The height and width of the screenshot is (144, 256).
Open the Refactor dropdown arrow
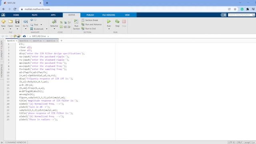[54, 29]
